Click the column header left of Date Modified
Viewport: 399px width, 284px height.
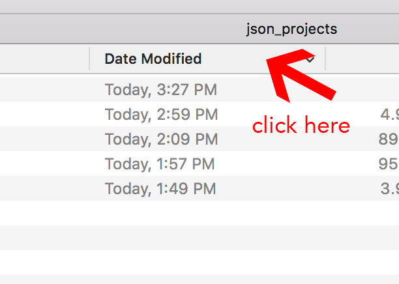click(44, 59)
